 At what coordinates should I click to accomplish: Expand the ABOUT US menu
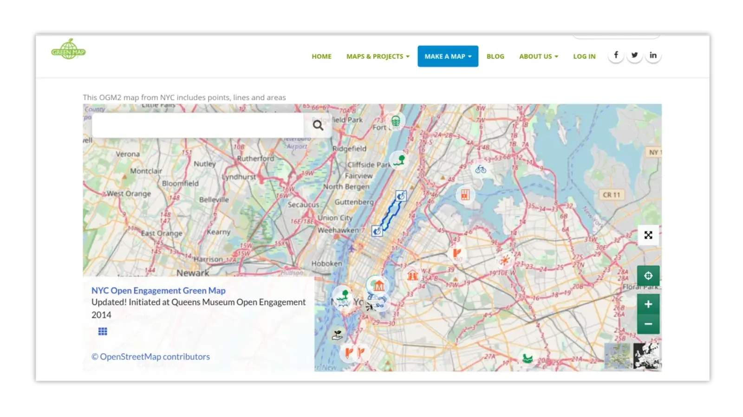[x=539, y=56]
